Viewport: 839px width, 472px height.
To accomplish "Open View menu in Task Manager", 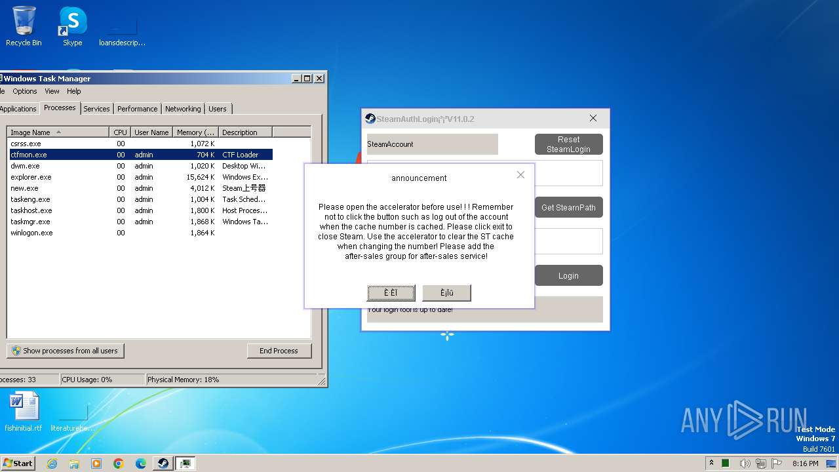I will pyautogui.click(x=52, y=91).
